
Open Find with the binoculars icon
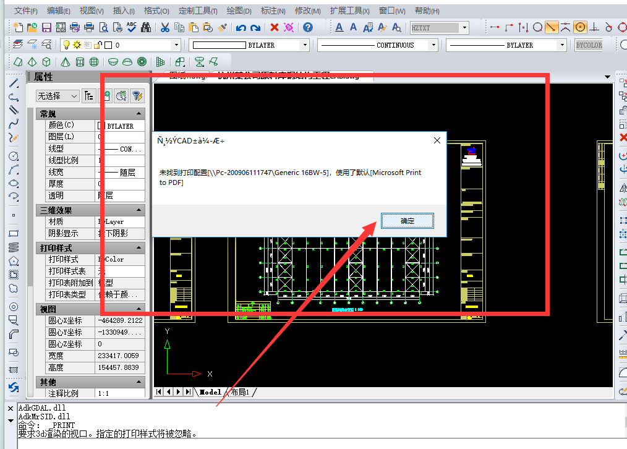146,27
